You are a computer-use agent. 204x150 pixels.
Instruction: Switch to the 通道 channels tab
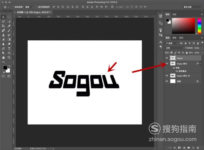(174, 38)
